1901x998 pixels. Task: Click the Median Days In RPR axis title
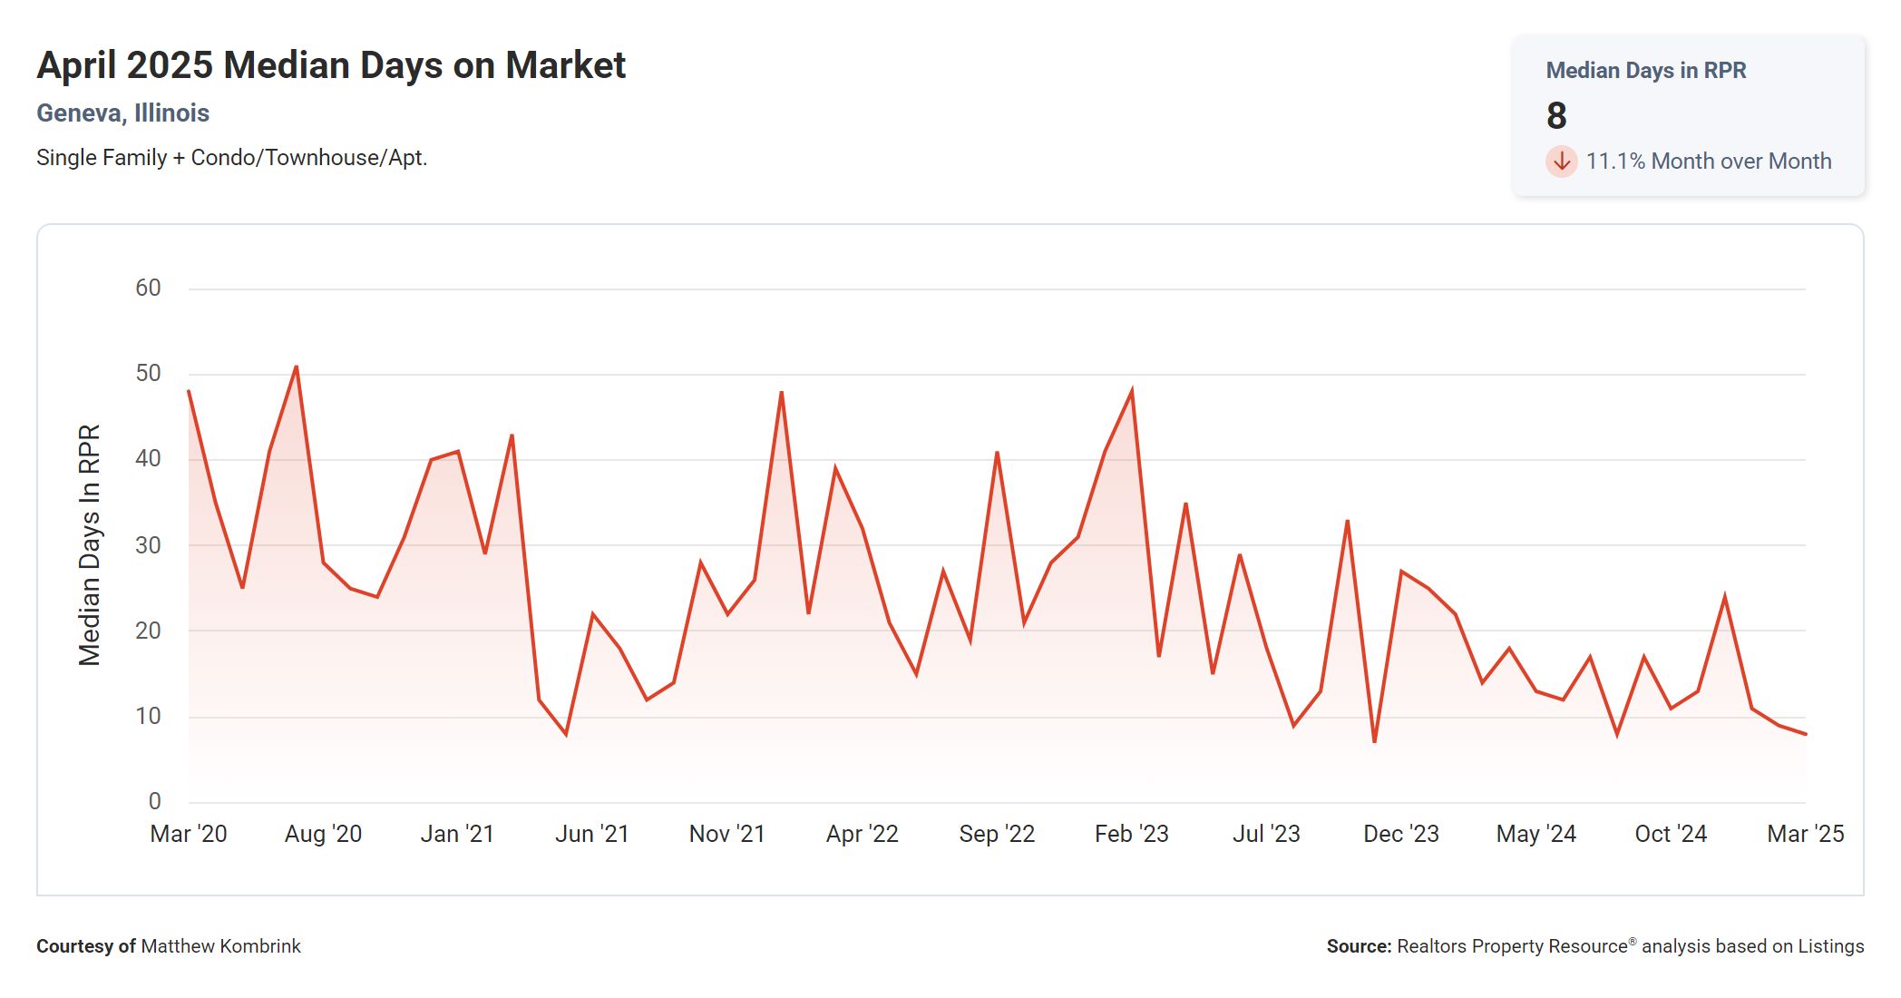89,545
